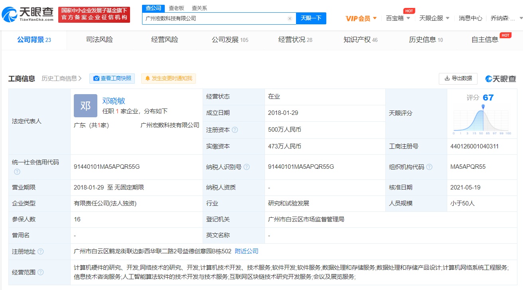Clear the search box with the X icon
This screenshot has height=290, width=523.
coord(290,18)
